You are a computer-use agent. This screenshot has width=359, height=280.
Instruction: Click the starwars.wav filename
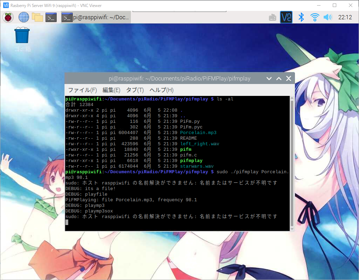[197, 166]
